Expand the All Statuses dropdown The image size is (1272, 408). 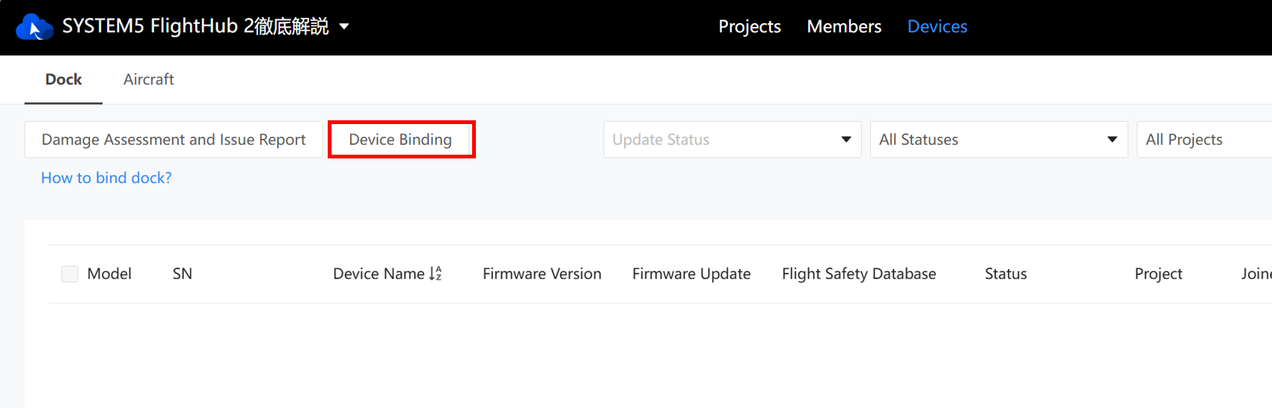click(999, 140)
